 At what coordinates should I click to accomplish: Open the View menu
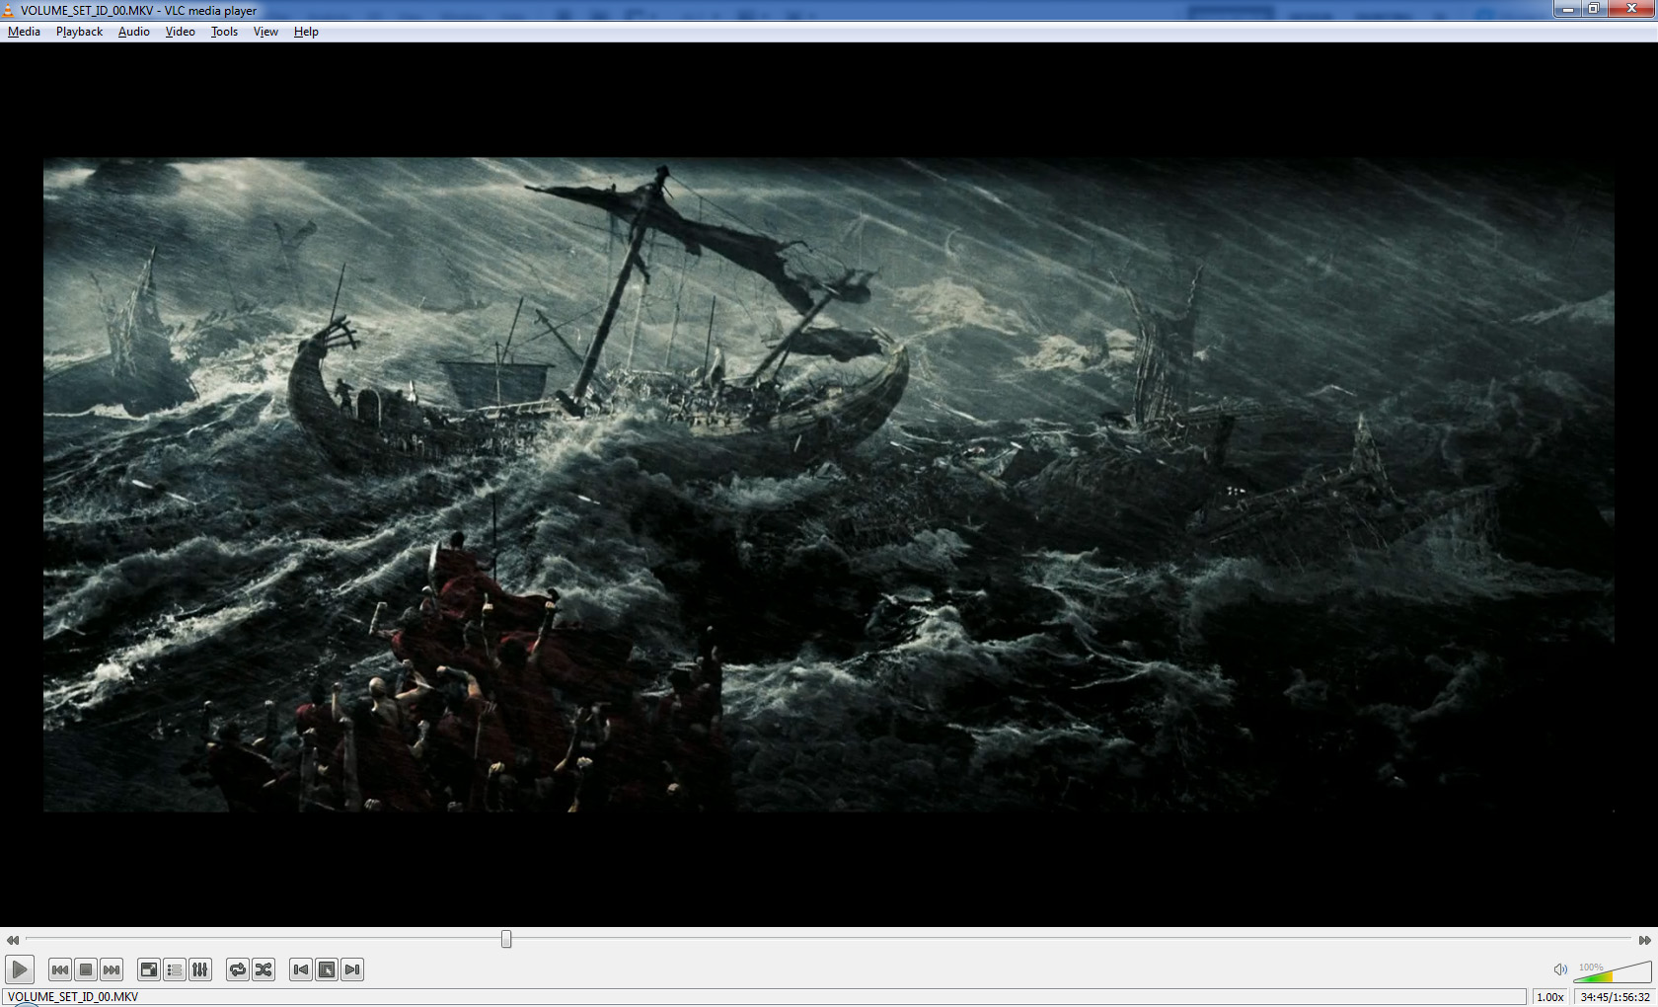(265, 32)
